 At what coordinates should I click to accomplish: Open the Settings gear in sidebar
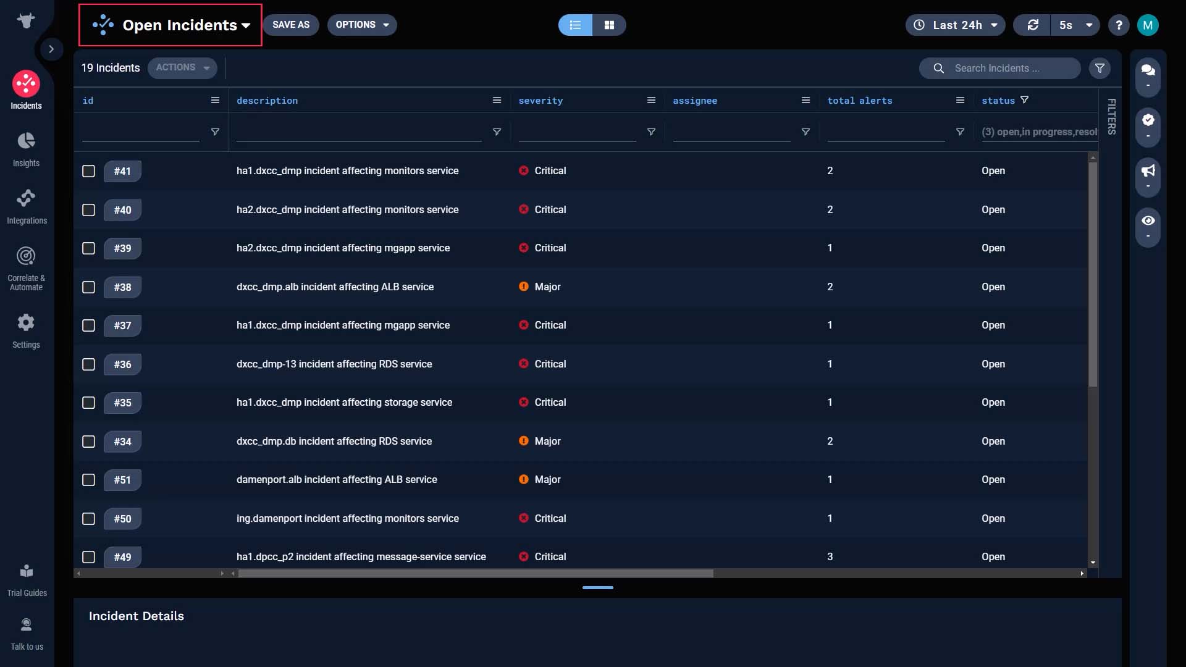pos(26,330)
